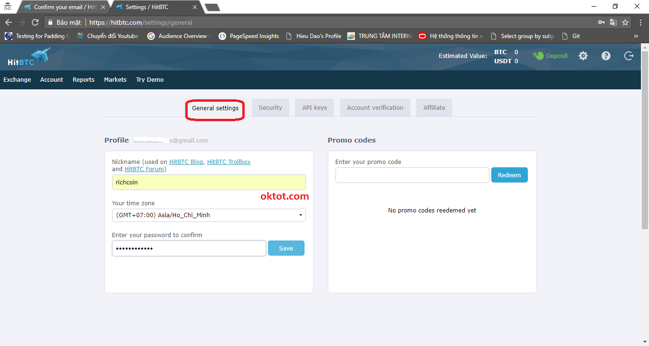Click the Redeem button

509,175
